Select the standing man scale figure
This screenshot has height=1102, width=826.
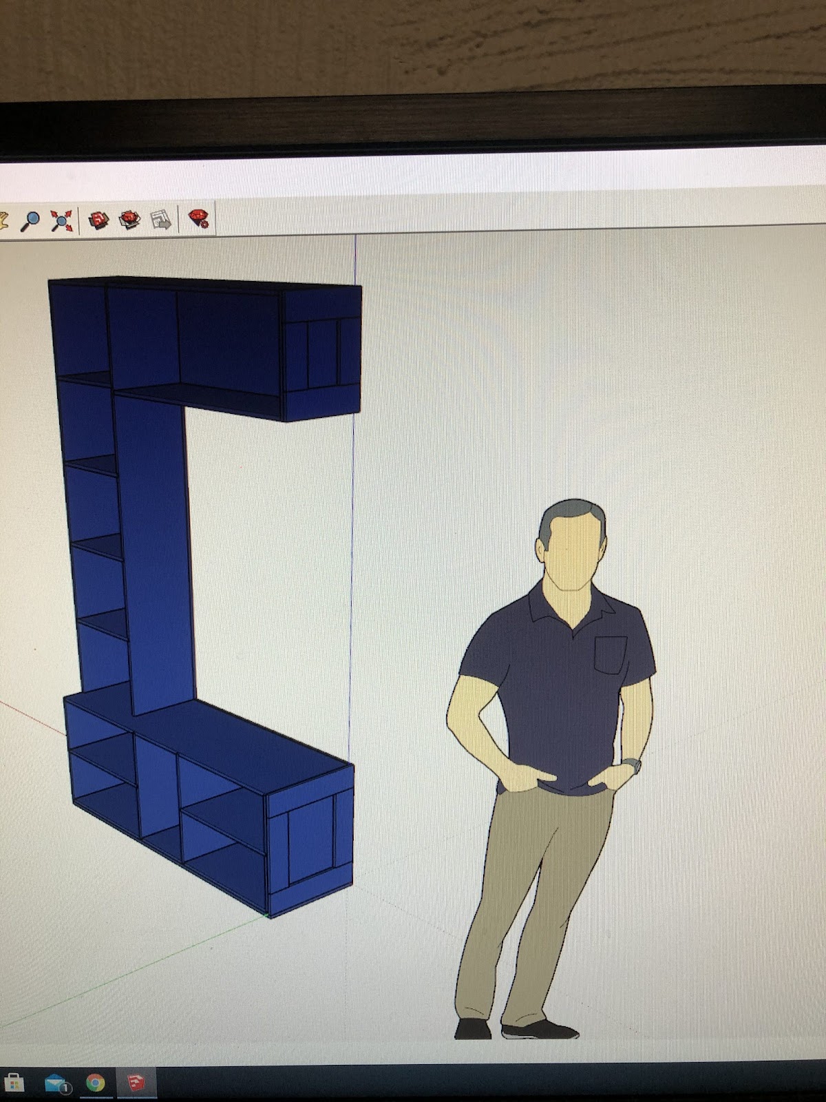click(552, 769)
